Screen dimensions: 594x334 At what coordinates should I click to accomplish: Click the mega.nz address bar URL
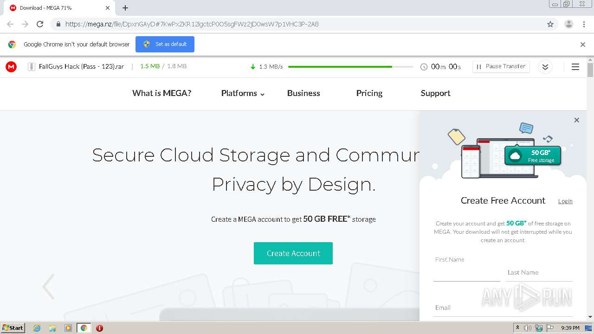(192, 24)
